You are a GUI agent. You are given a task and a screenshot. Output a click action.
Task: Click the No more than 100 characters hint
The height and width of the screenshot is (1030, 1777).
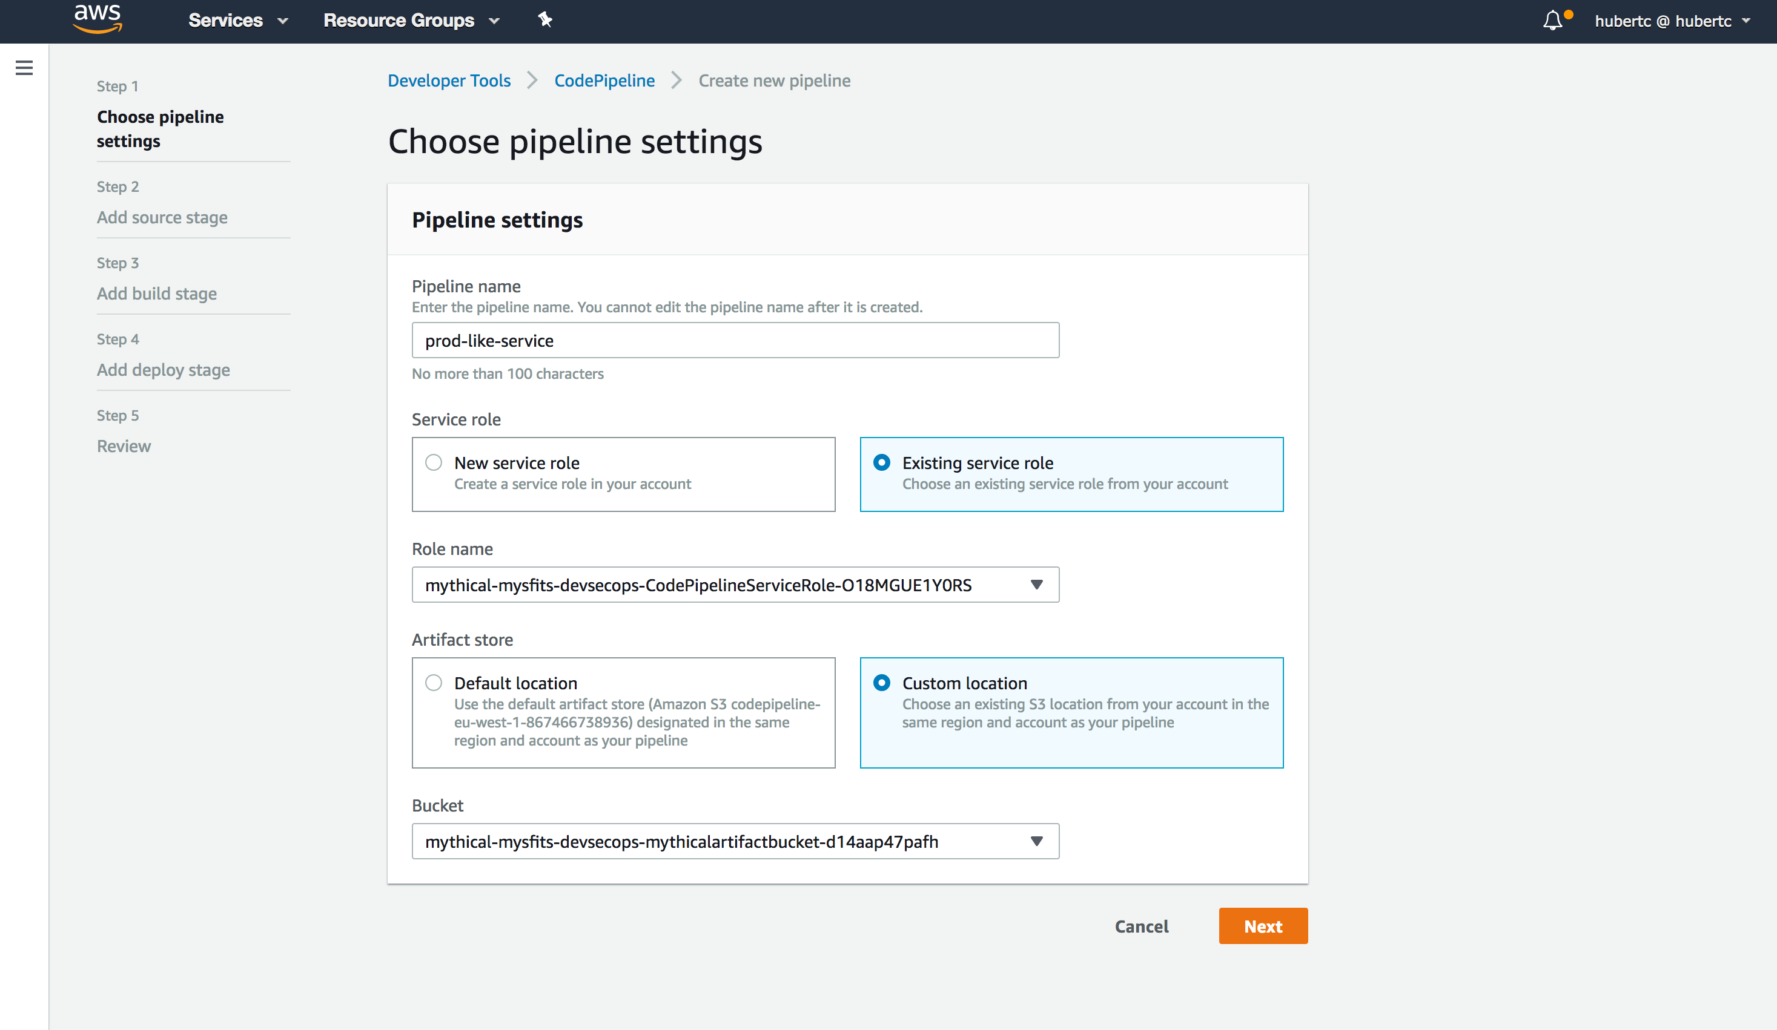pos(508,373)
